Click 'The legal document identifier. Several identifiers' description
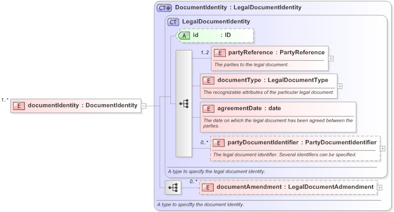Image resolution: width=394 pixels, height=212 pixels. coord(285,155)
